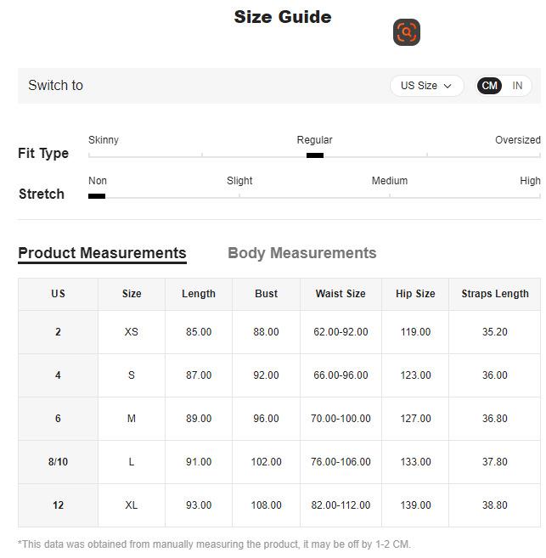
Task: Select the XS size row cell
Action: pos(132,332)
